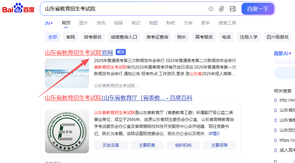The image size is (295, 163).
Task: Open the AI+ search tab
Action: point(49,23)
